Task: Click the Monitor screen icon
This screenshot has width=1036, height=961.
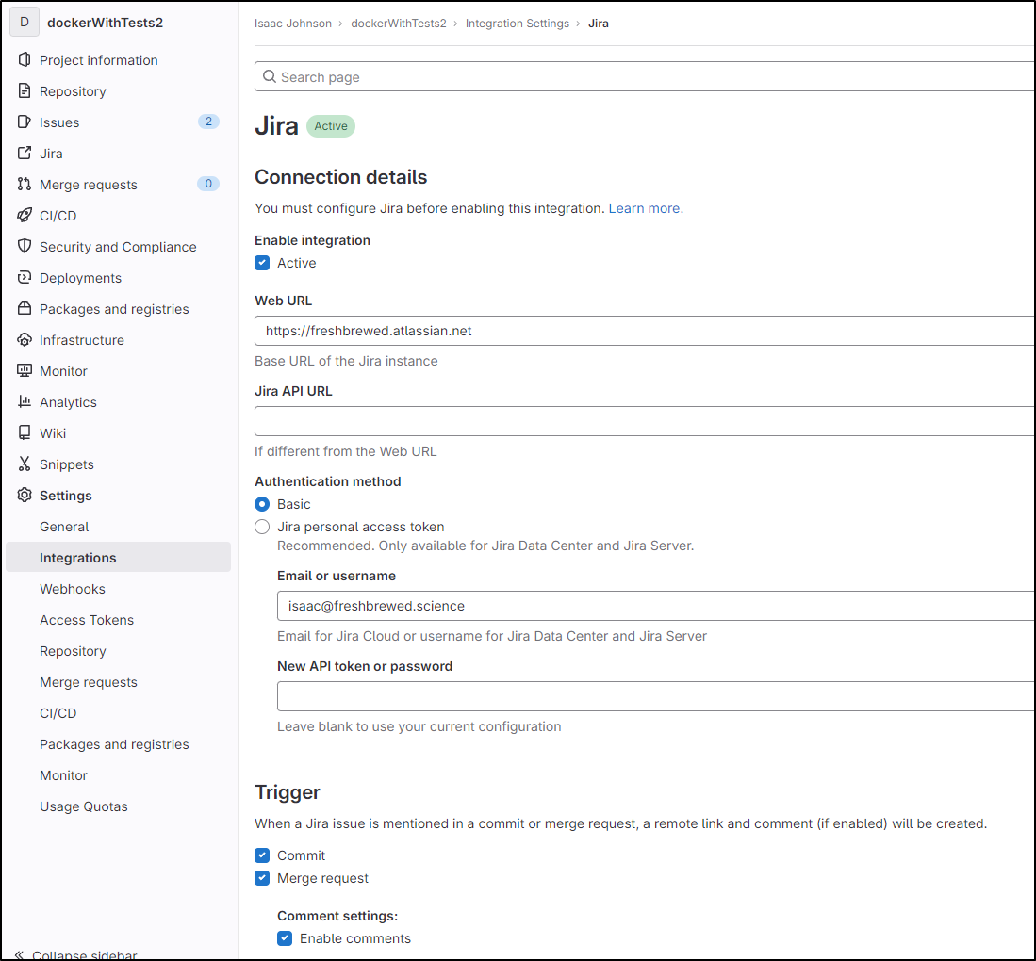Action: [25, 370]
